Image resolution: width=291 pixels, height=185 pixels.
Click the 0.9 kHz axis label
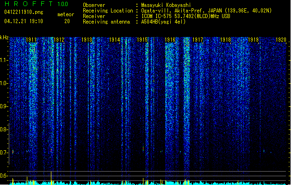click(x=4, y=106)
